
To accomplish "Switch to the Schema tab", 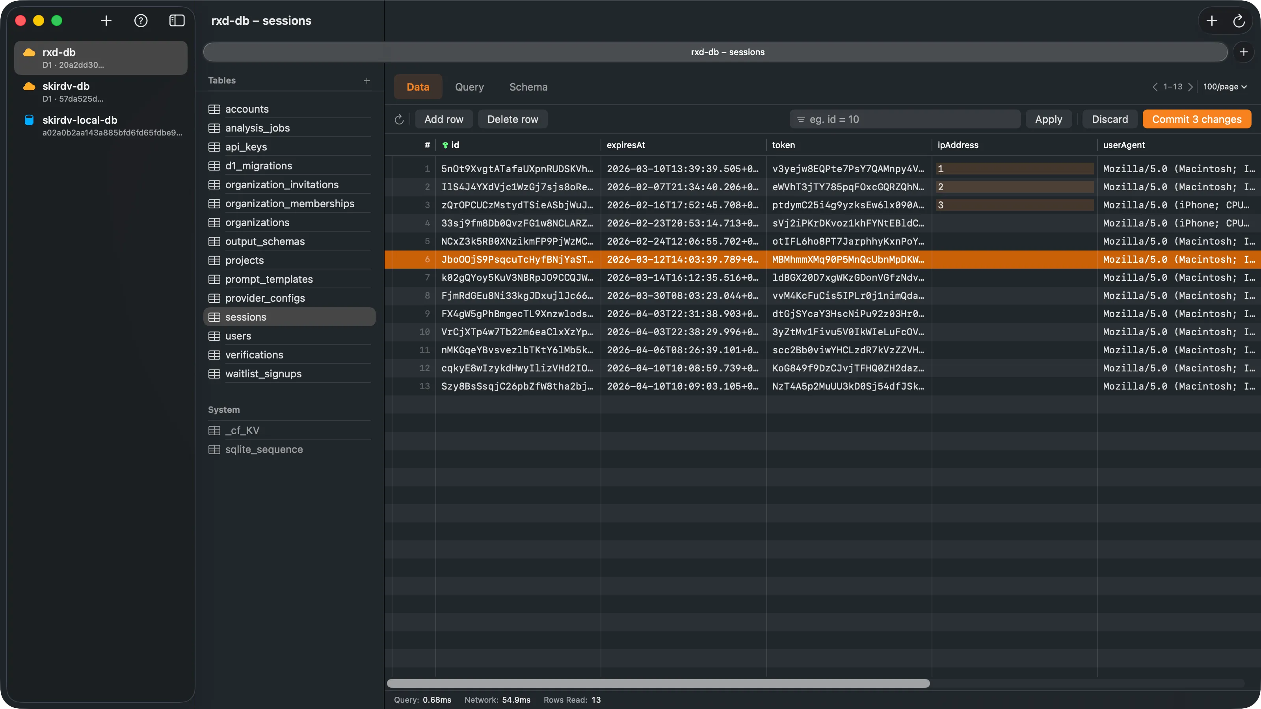I will tap(528, 87).
